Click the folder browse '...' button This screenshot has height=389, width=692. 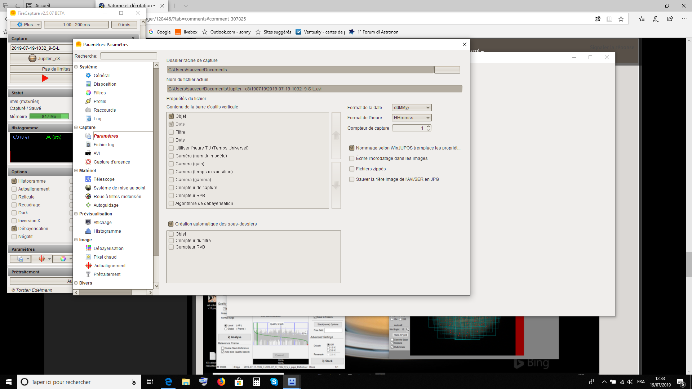pos(447,70)
